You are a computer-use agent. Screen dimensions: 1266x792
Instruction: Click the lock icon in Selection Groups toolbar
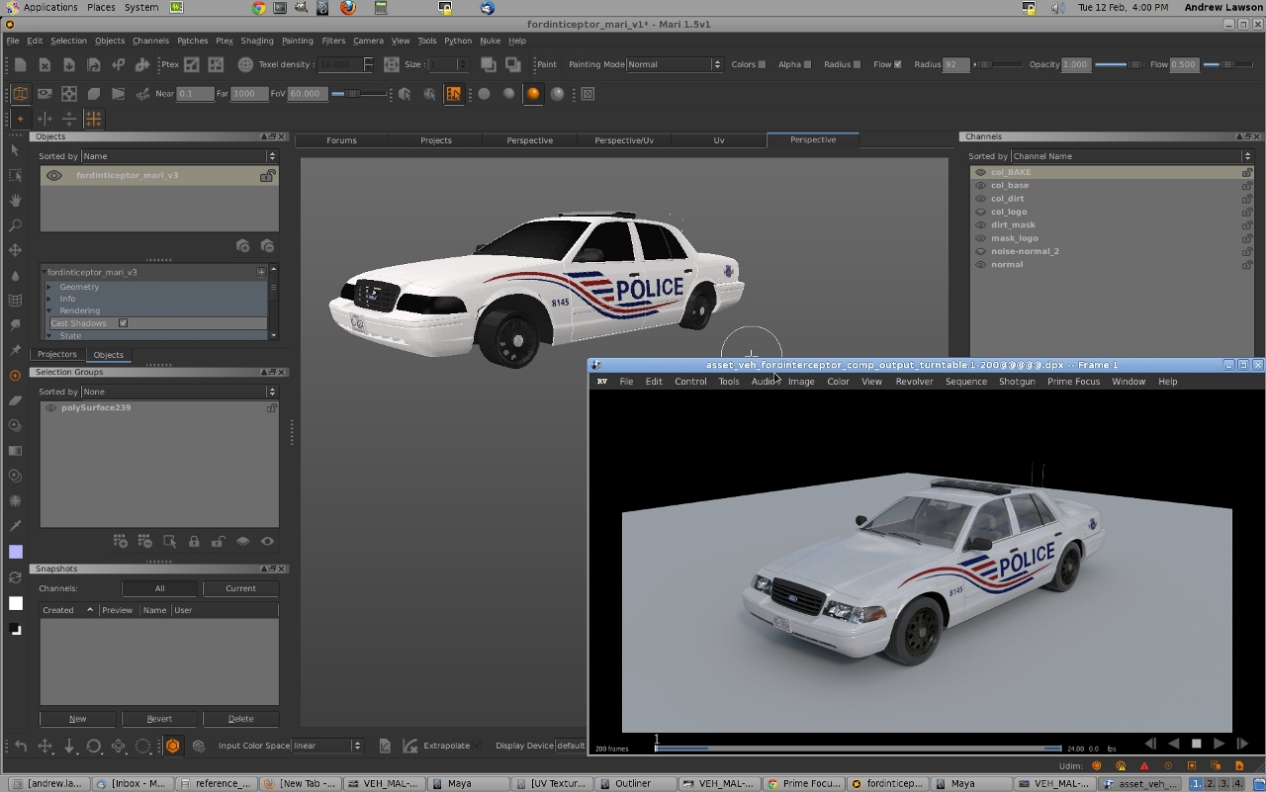(194, 541)
